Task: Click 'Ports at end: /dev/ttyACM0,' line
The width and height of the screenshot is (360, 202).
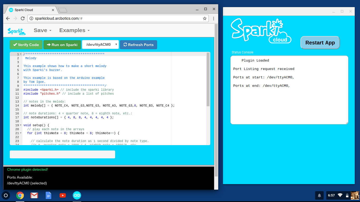Action: [x=262, y=86]
